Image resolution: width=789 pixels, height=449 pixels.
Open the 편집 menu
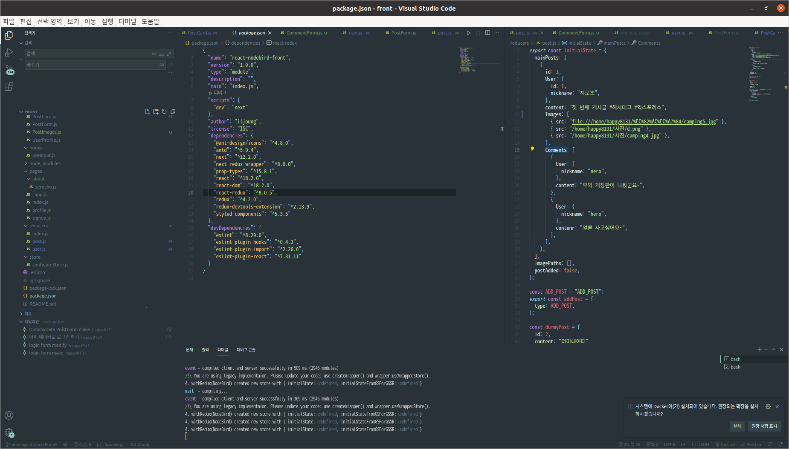[26, 21]
